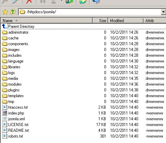Viewport: 166px width, 143px height.
Task: Sort by the Modified column header
Action: tap(125, 21)
